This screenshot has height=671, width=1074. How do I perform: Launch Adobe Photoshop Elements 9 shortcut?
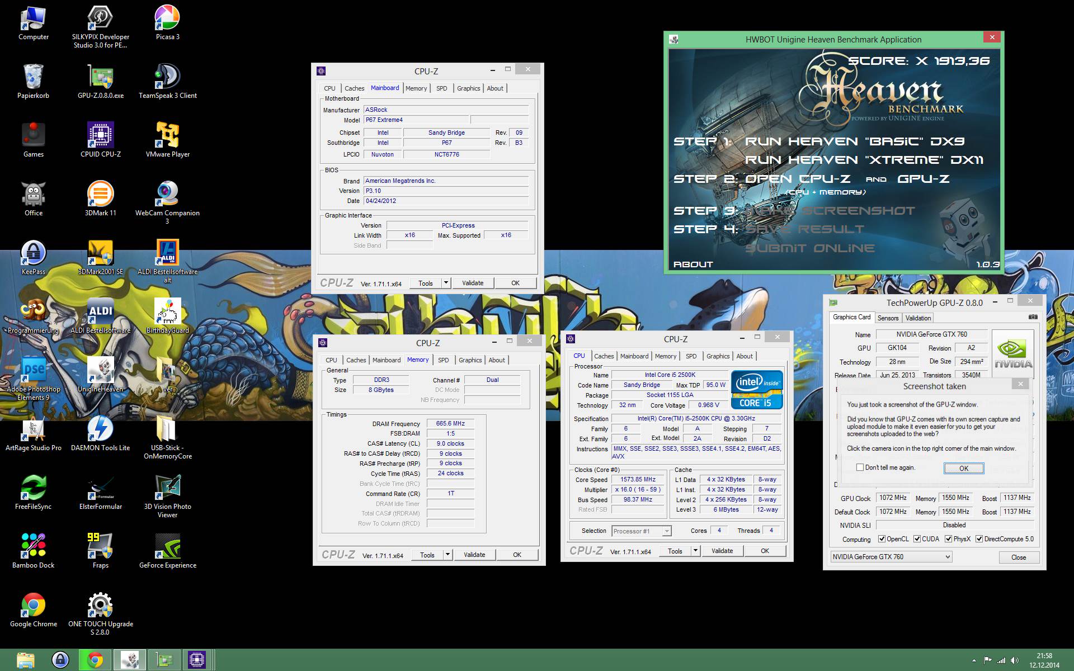(x=34, y=379)
